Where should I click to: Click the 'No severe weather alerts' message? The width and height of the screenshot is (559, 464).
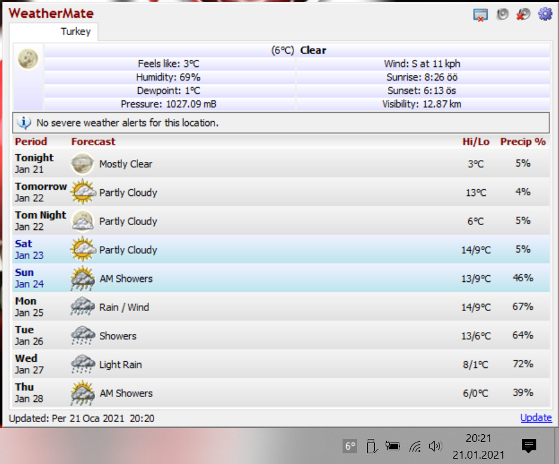click(x=127, y=123)
